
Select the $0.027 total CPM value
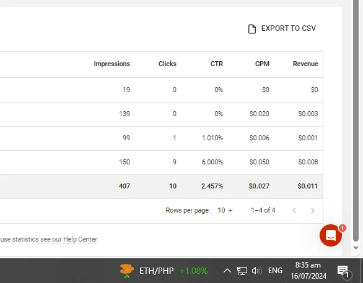pos(259,186)
